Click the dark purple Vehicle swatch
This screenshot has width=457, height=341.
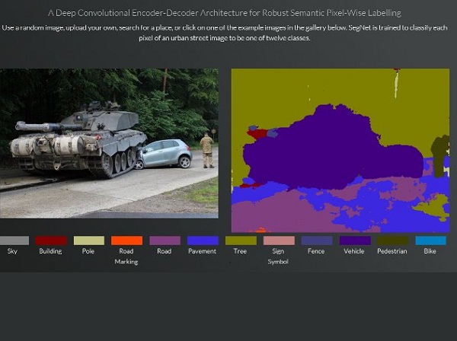click(x=355, y=241)
